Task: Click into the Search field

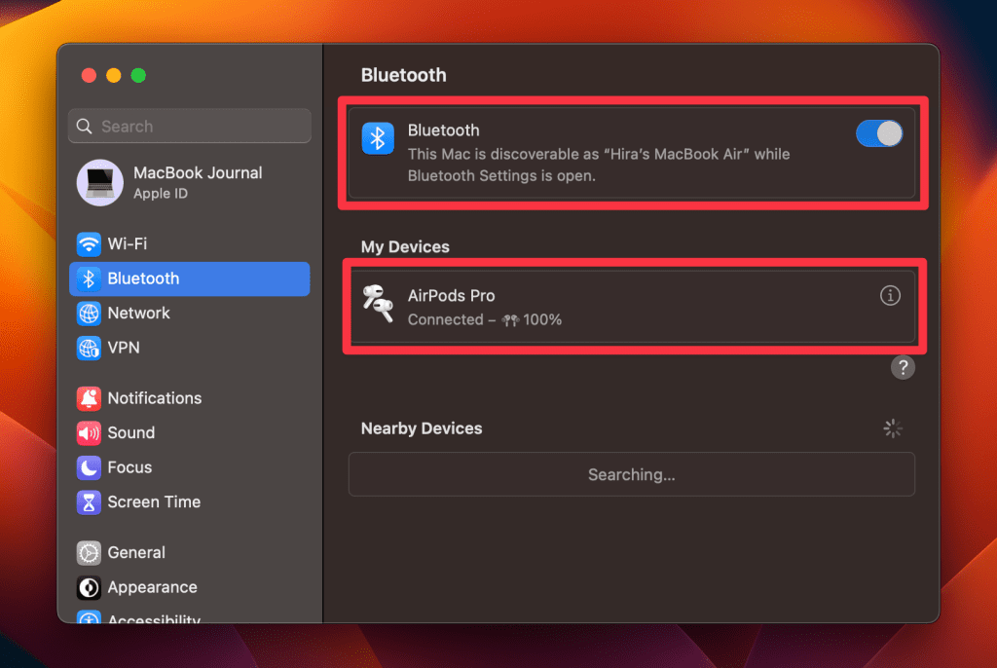Action: (x=190, y=126)
